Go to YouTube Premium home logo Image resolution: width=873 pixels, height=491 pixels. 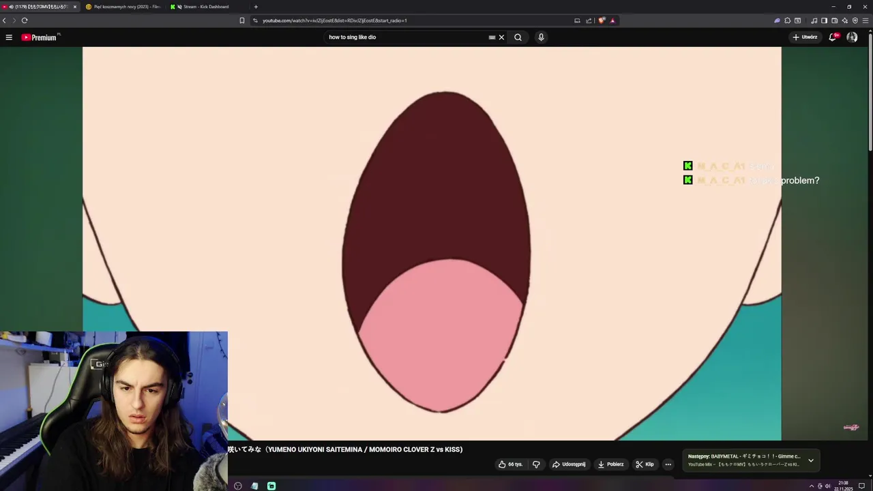[x=40, y=38]
